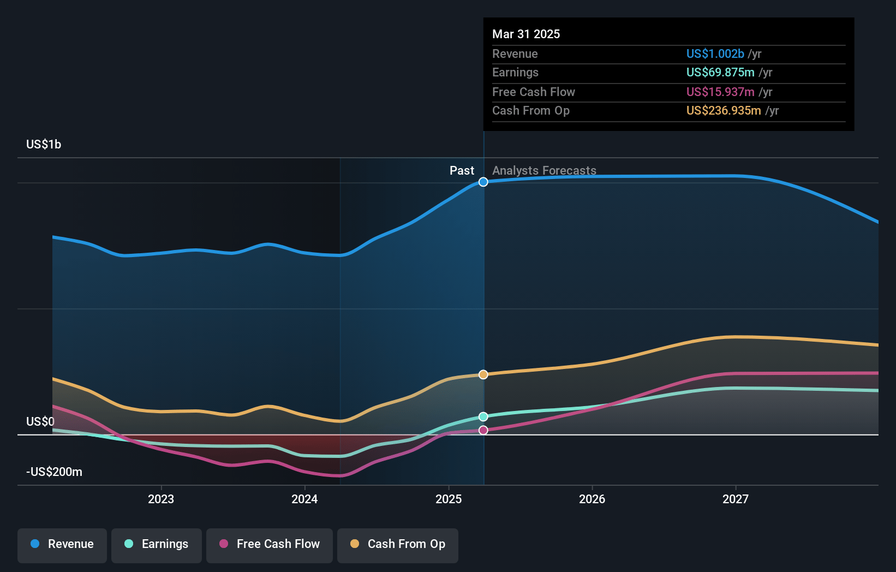Click the US$0 y-axis label

[x=40, y=421]
